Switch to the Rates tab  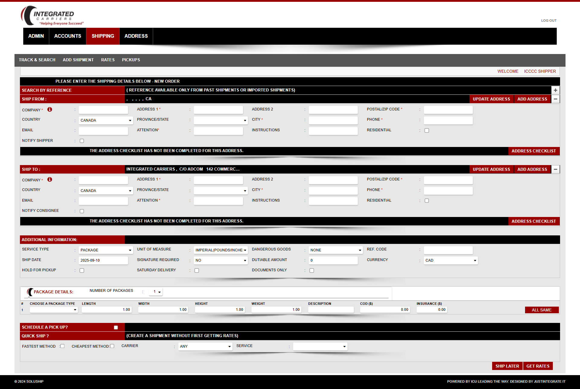[x=108, y=60]
